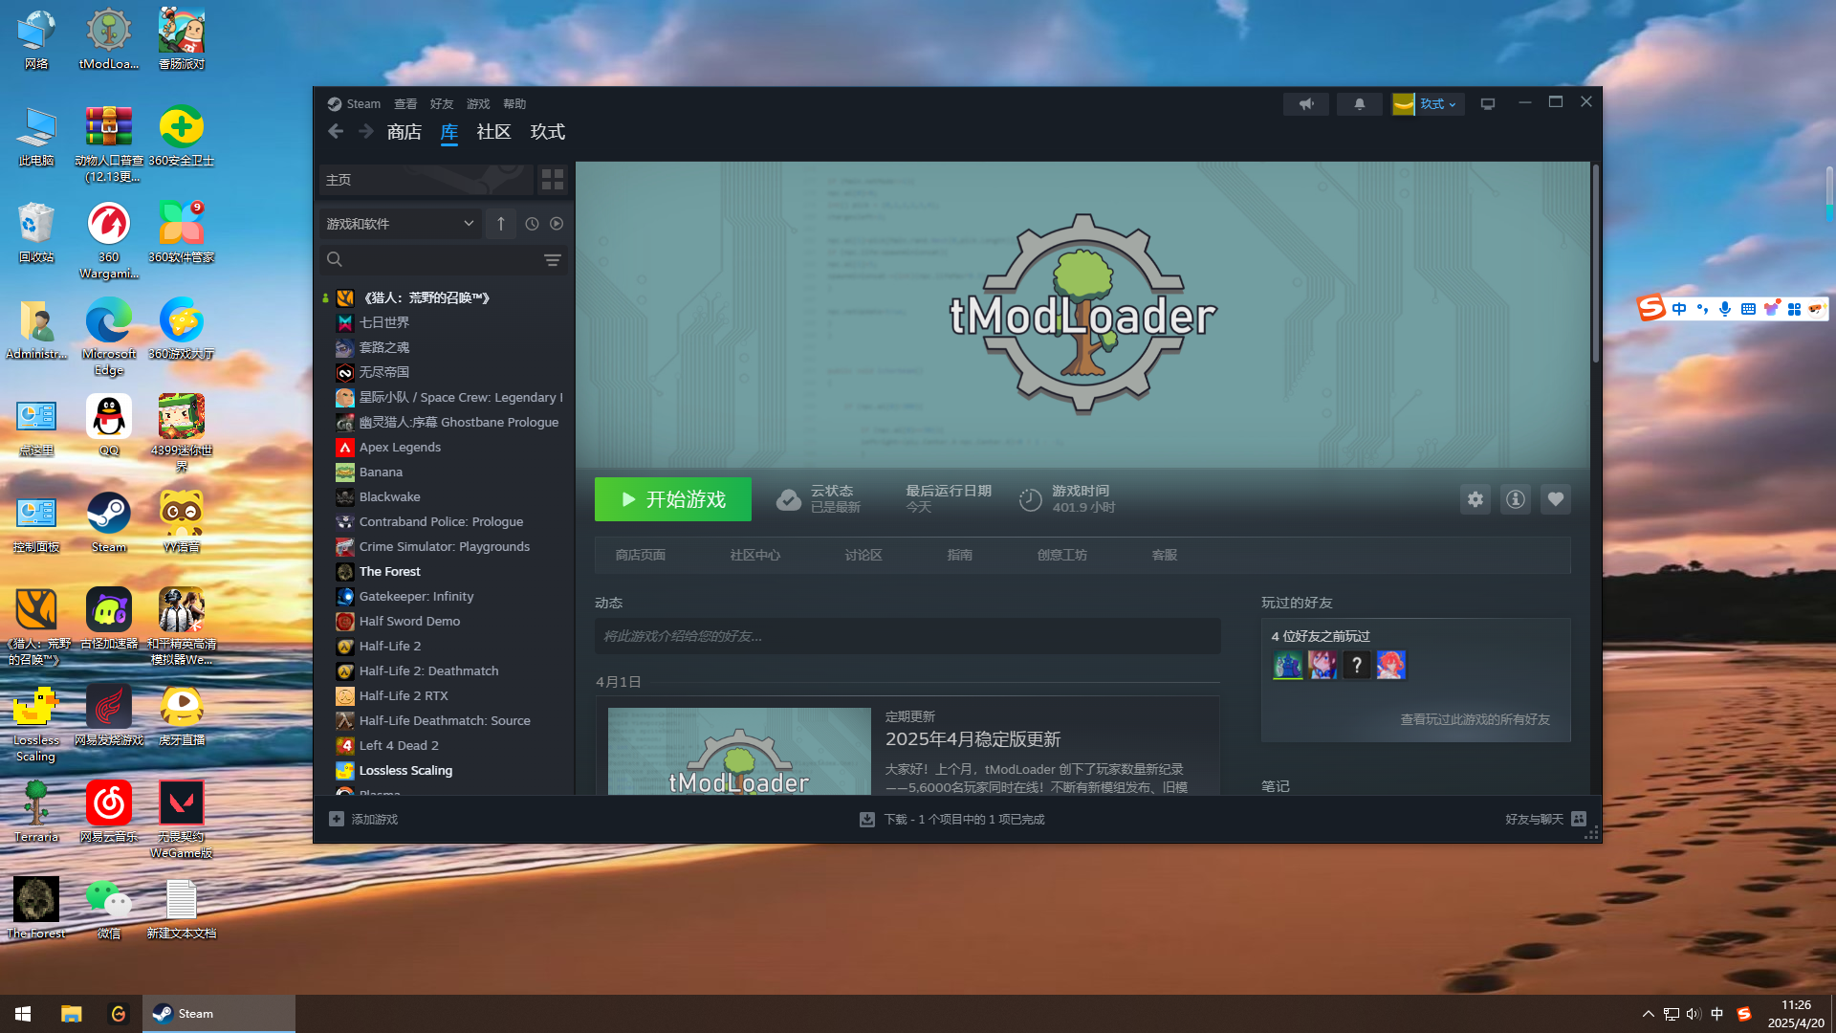Click the Steam forward navigation arrow

pos(366,132)
